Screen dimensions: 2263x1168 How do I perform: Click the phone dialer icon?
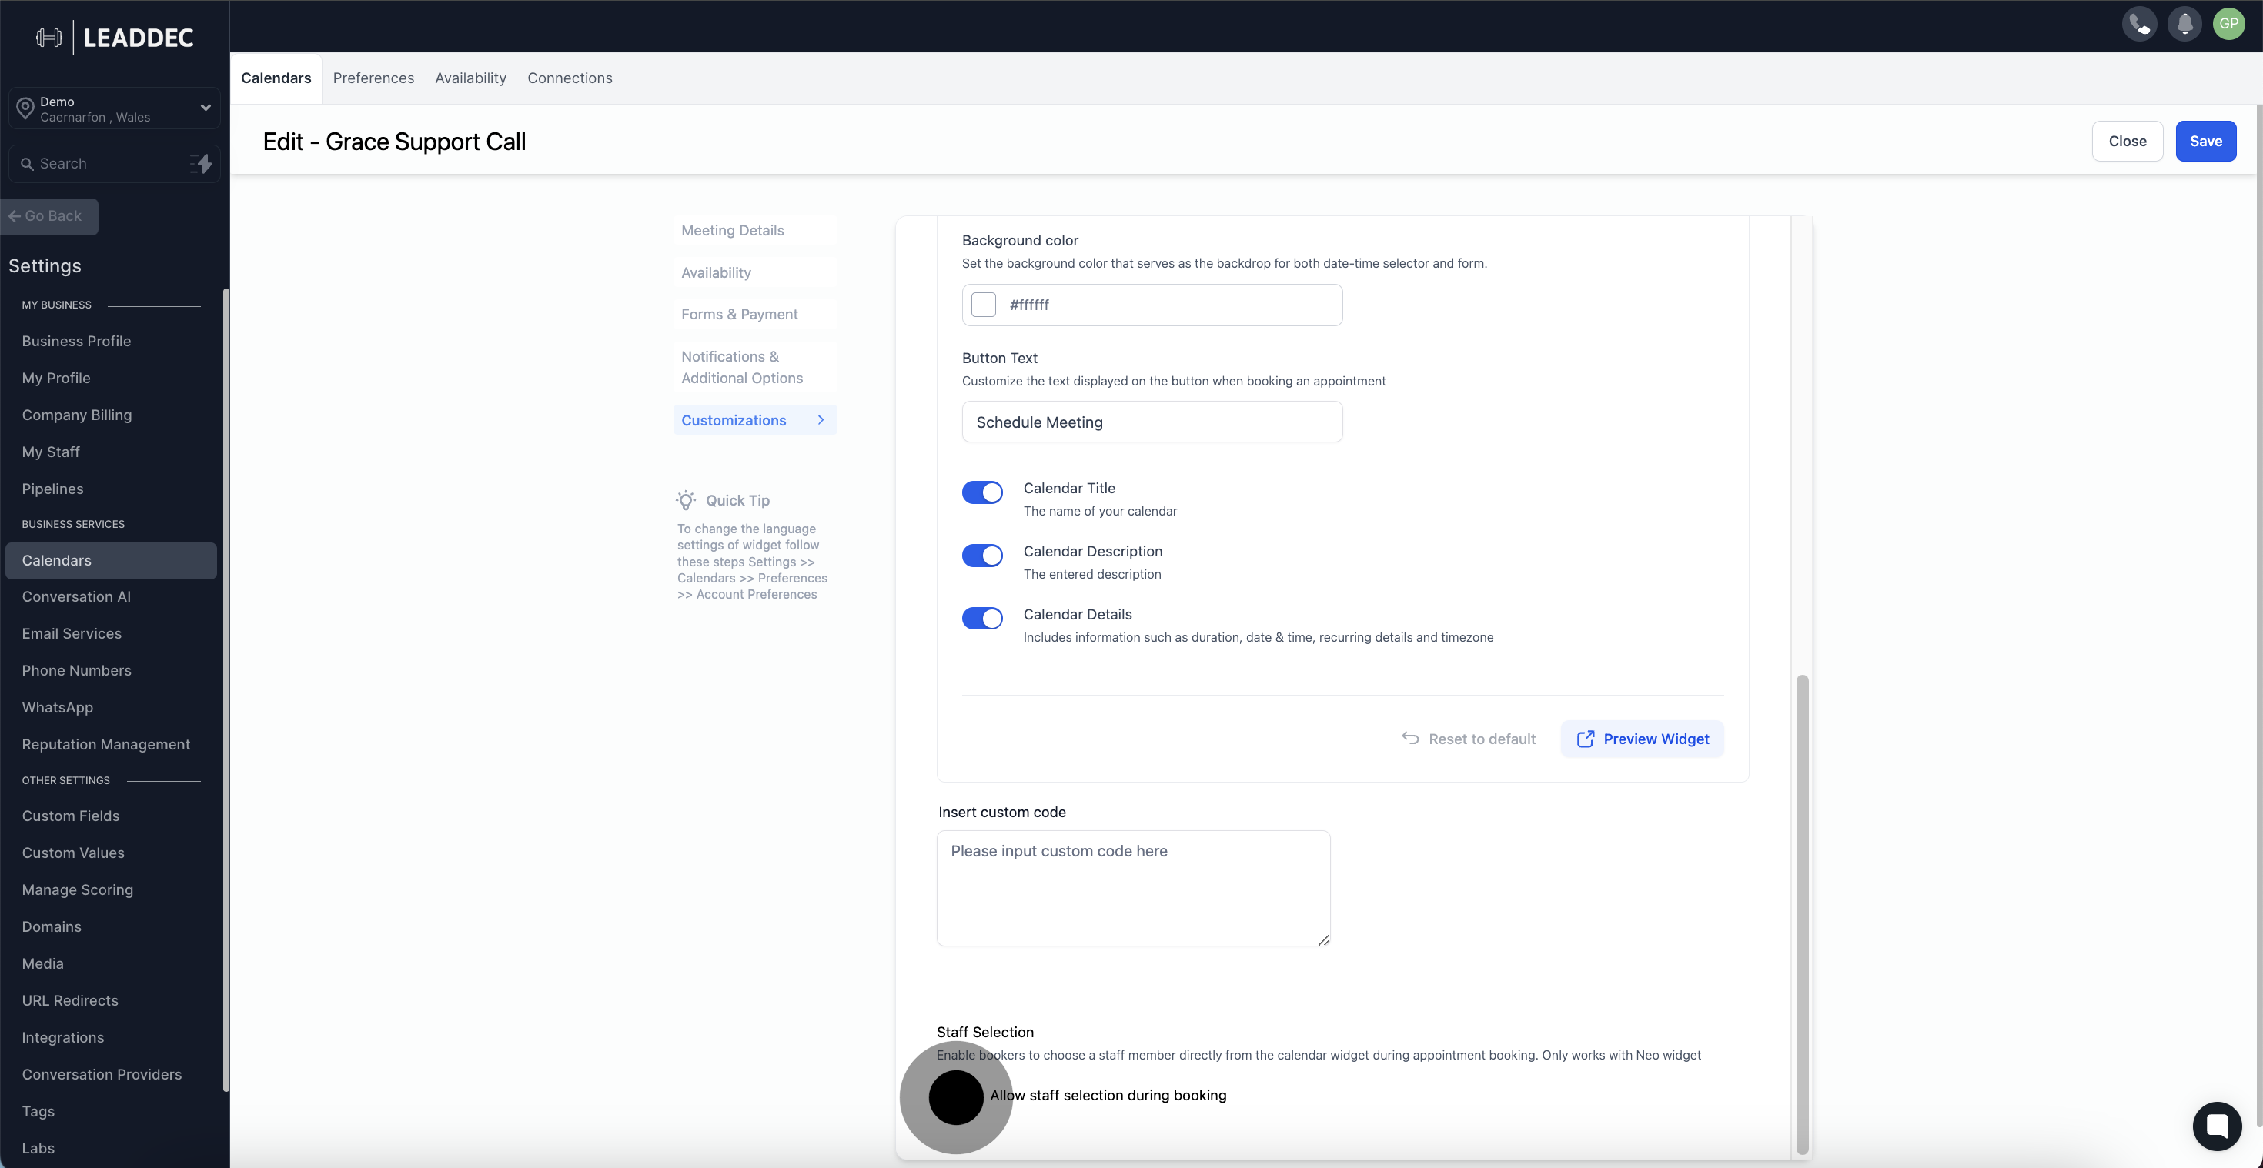[x=2139, y=24]
